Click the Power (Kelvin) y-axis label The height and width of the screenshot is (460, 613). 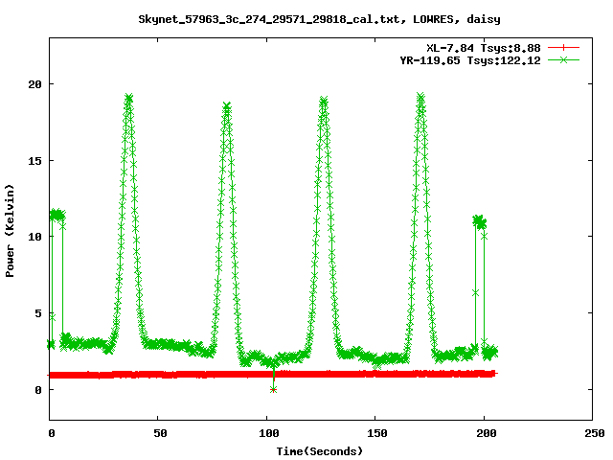click(x=10, y=231)
